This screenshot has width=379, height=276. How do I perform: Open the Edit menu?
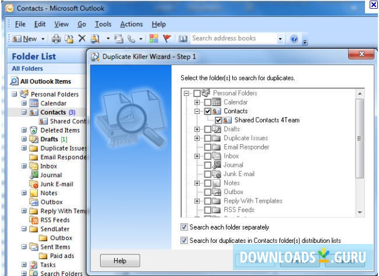[x=40, y=24]
